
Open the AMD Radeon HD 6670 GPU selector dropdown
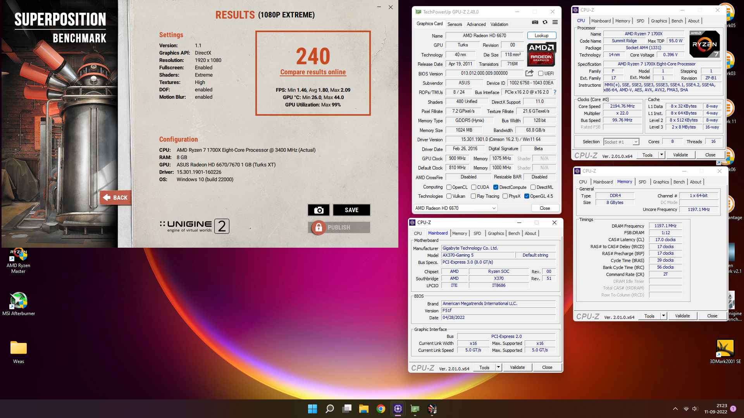point(455,208)
